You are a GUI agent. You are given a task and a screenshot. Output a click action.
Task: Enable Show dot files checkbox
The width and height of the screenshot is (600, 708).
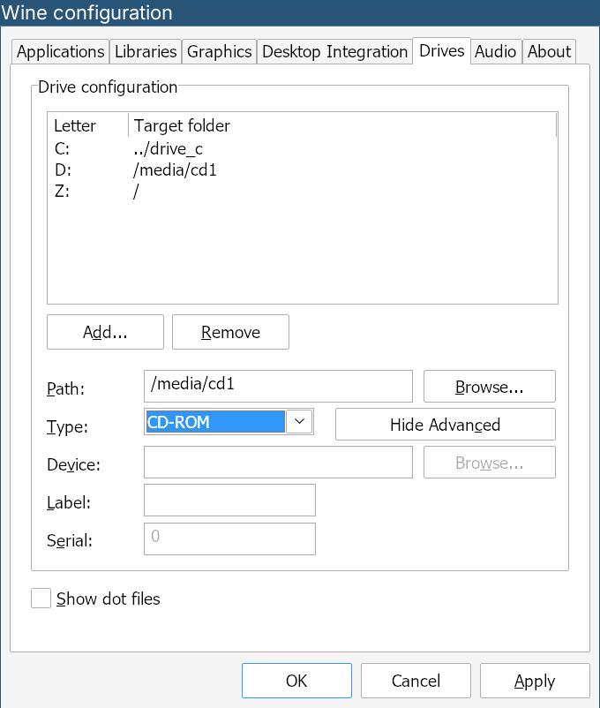pos(41,599)
